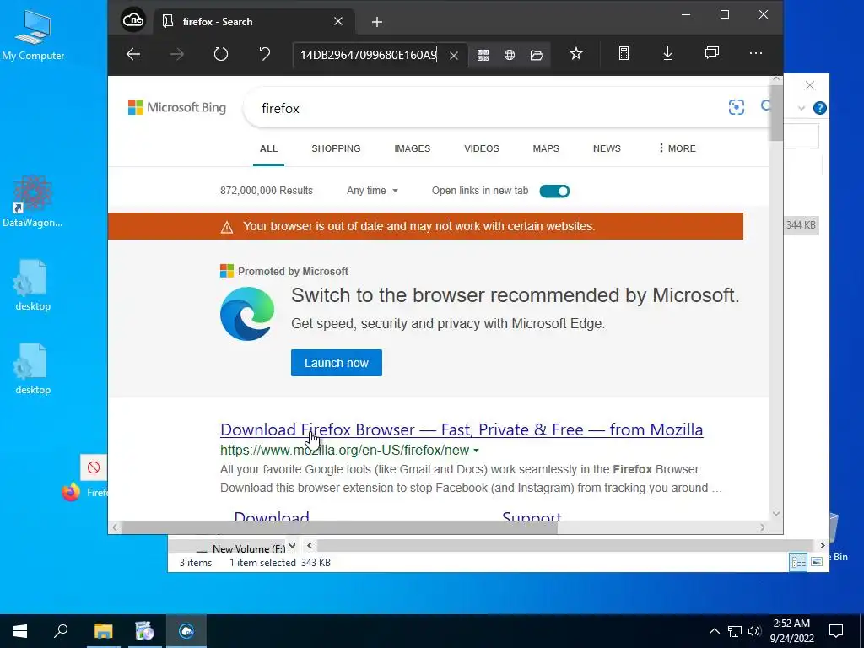Open taskbar search magnifier
Image resolution: width=864 pixels, height=648 pixels.
coord(61,631)
